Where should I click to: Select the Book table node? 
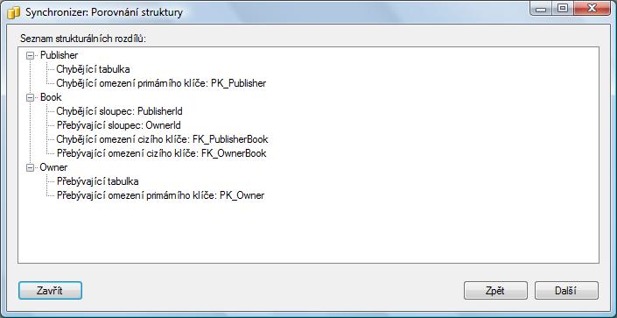(51, 97)
